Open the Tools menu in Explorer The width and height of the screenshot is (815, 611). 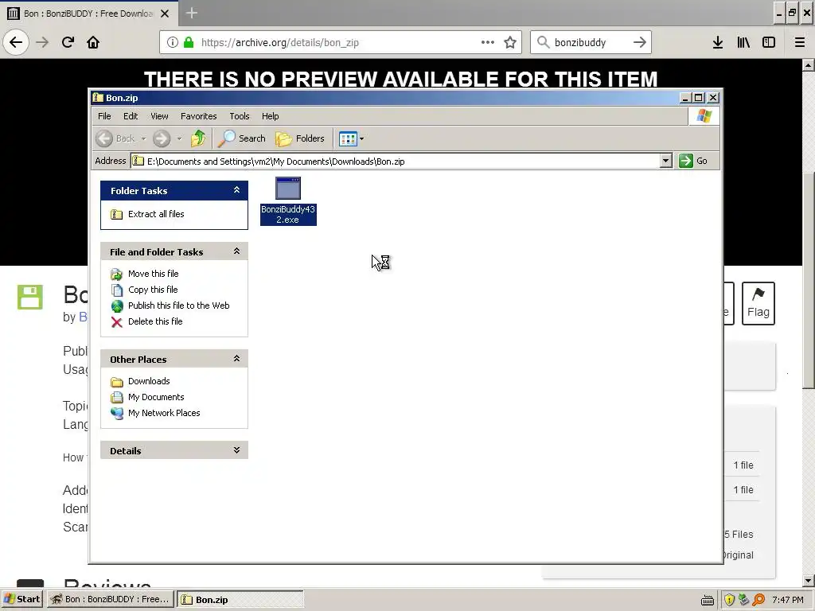pyautogui.click(x=240, y=116)
